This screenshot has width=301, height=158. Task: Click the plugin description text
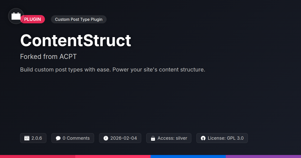113,69
